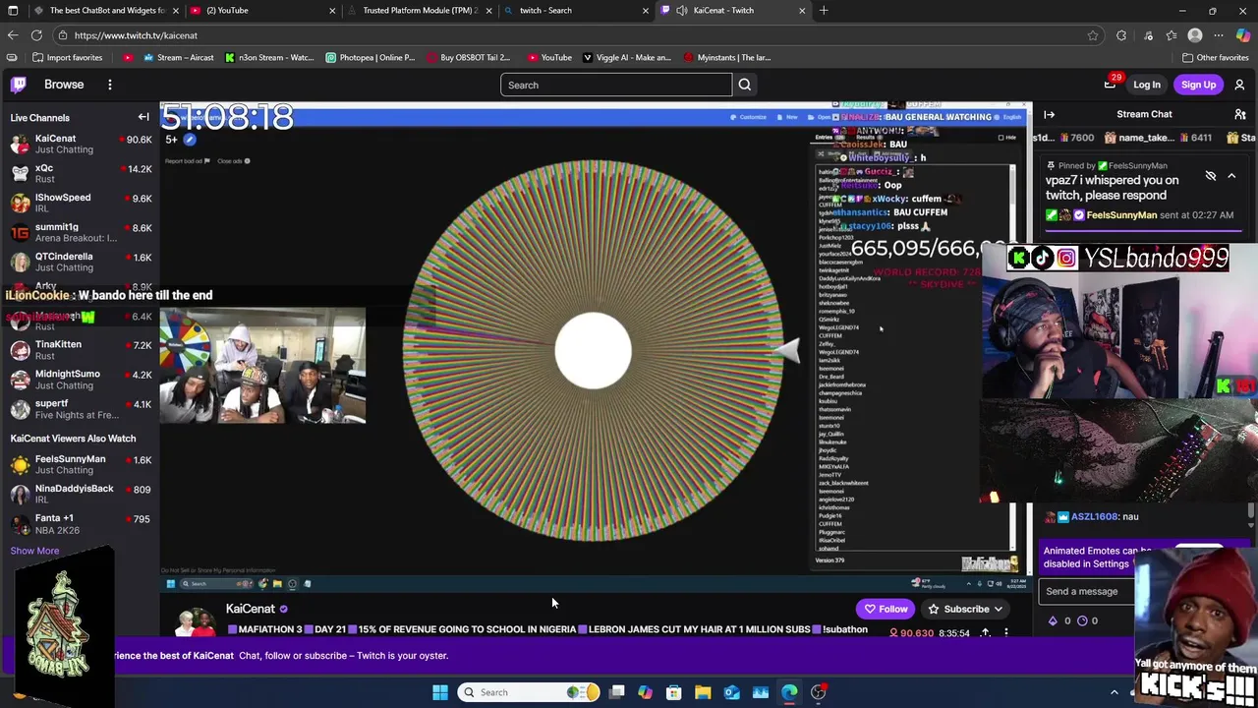
Task: Refresh the current page
Action: pos(36,35)
